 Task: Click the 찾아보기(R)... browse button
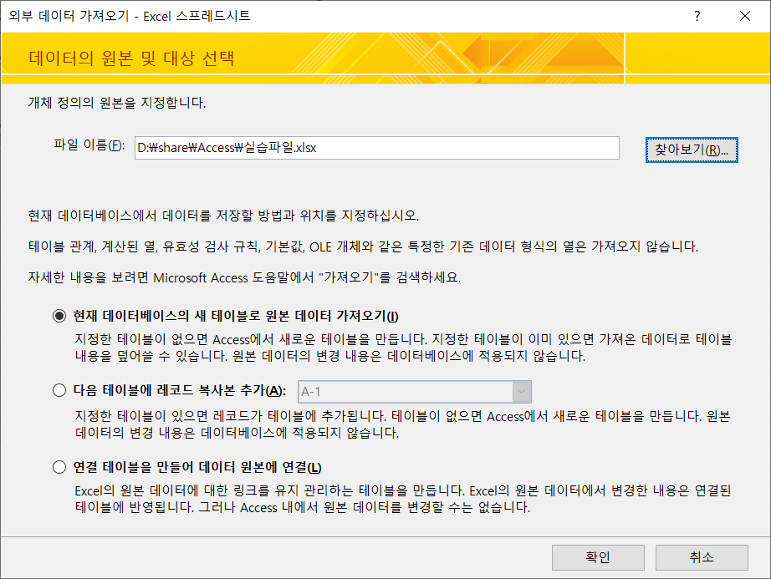pos(692,150)
